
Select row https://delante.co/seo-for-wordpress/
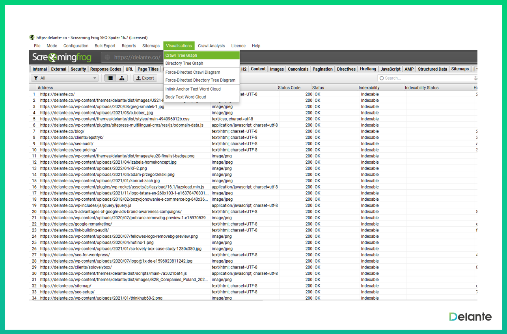254,255
